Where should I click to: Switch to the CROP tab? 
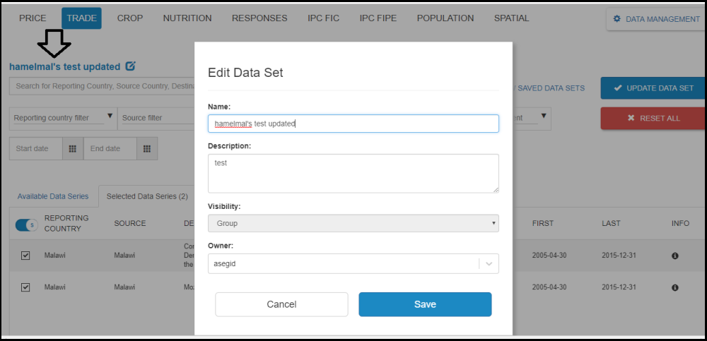tap(130, 18)
